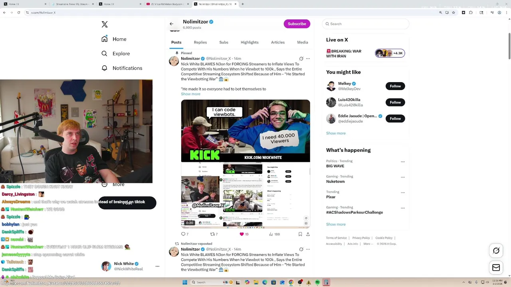The image size is (511, 287).
Task: Follow Eddie Jaoude
Action: 395,118
